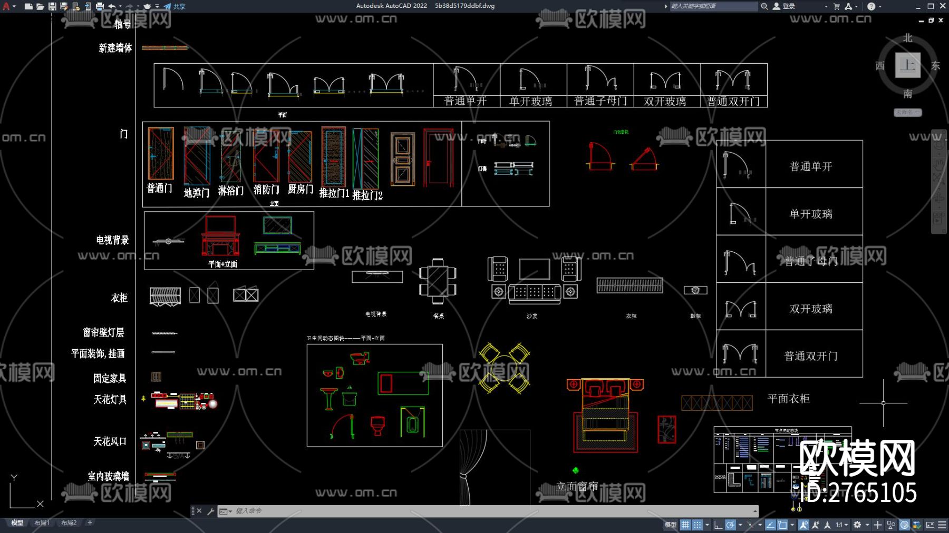
Task: Click the annotation scale sync icon
Action: tap(828, 525)
